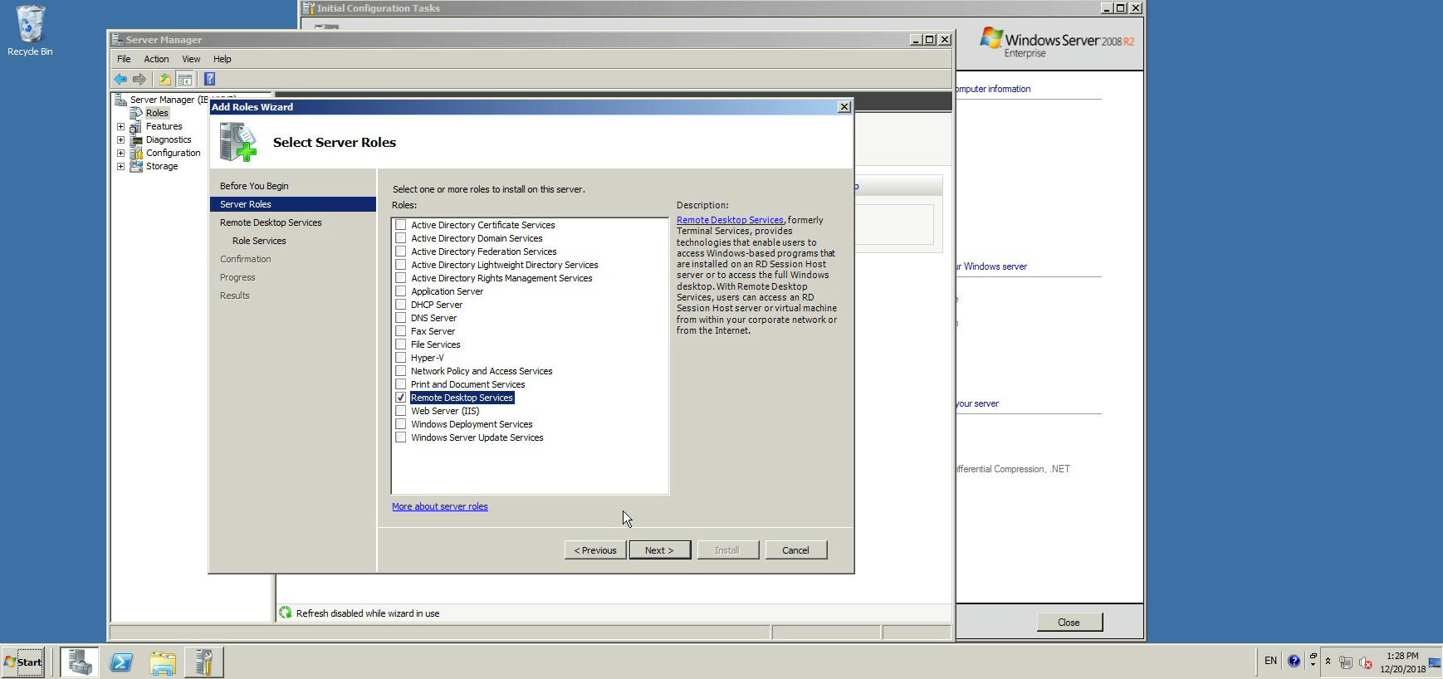This screenshot has width=1443, height=679.
Task: Open Windows Explorer from taskbar
Action: click(x=163, y=662)
